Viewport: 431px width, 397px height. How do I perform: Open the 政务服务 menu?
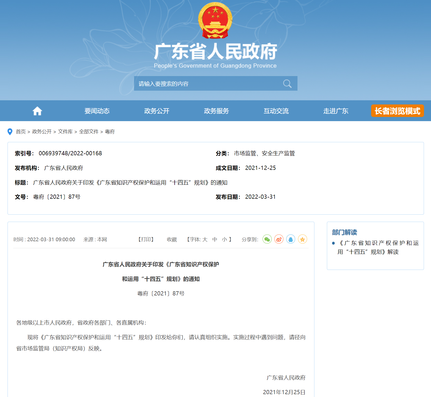(x=216, y=111)
